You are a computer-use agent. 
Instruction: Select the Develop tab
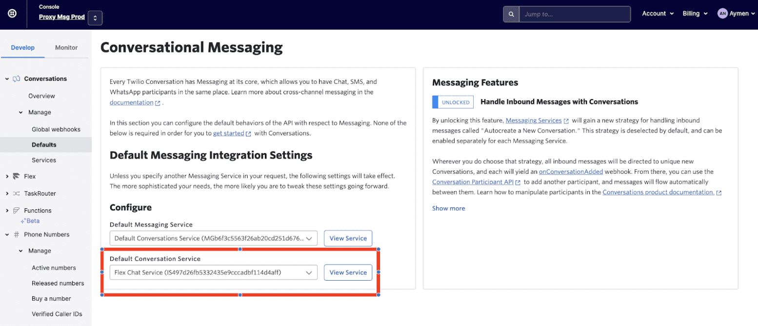point(22,47)
